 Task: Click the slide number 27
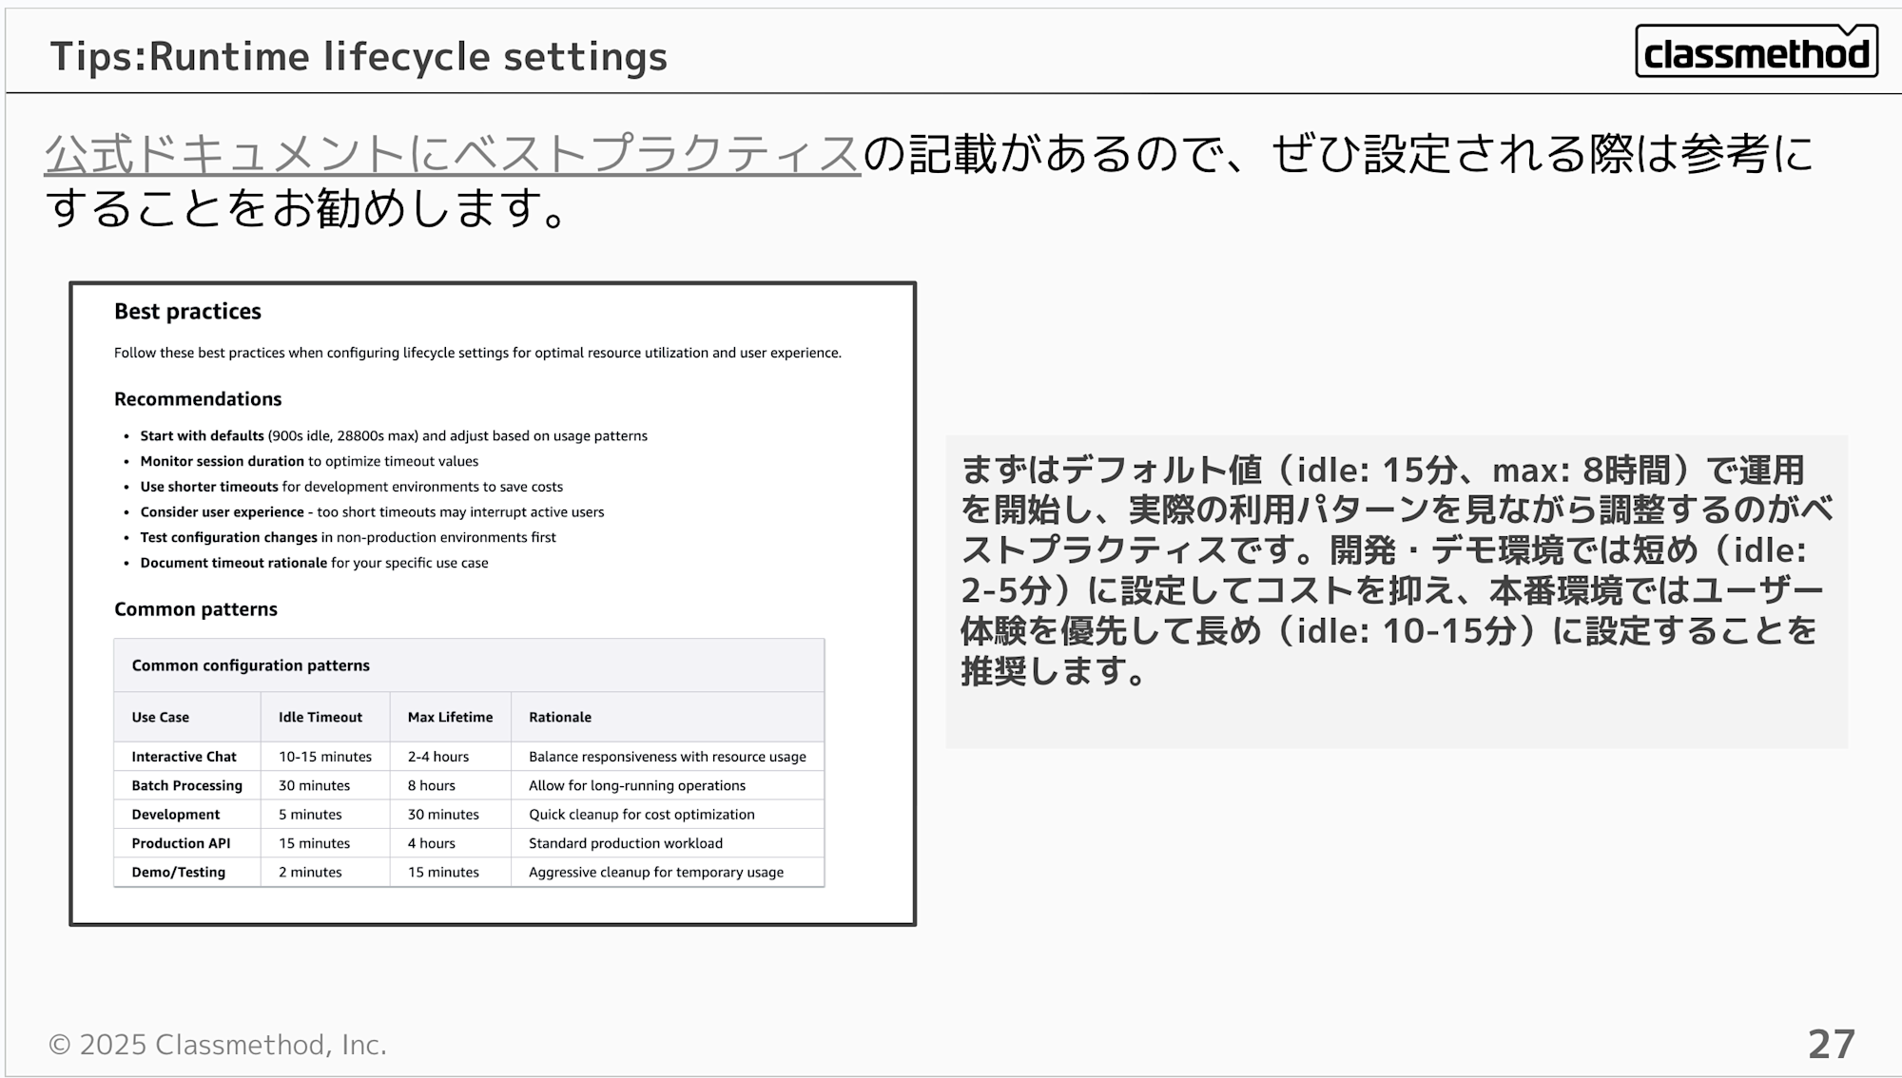click(1831, 1045)
